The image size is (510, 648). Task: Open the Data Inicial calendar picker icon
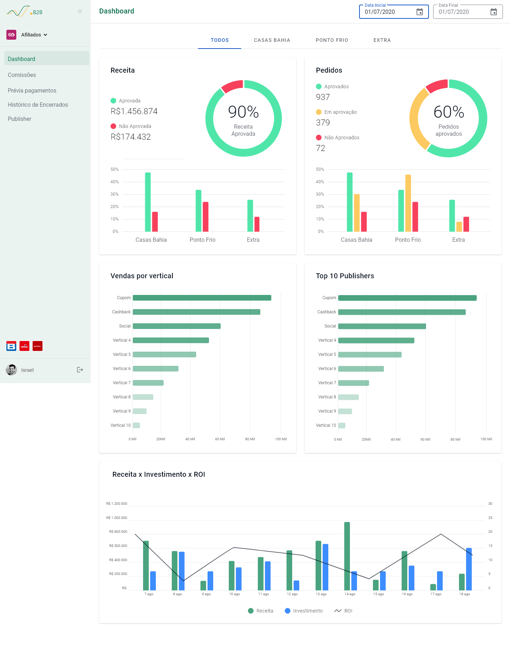(420, 12)
